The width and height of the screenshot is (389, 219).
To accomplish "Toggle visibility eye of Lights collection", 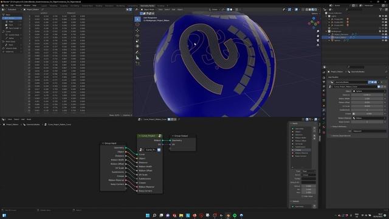I will coord(383,16).
